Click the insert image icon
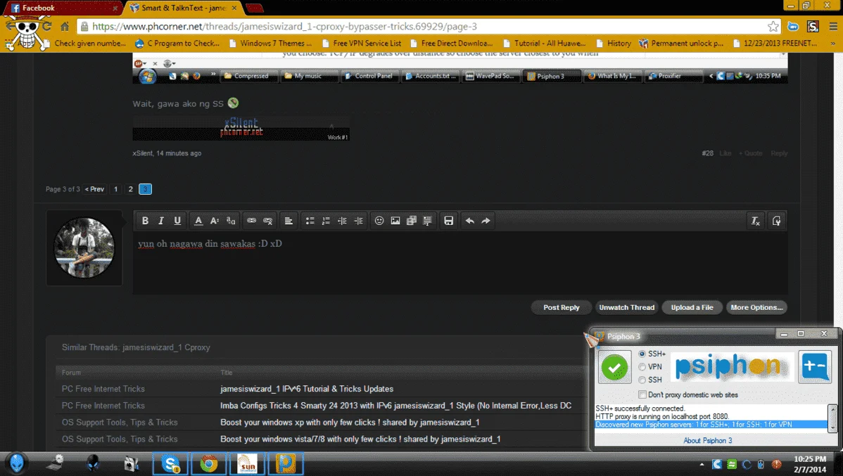Viewport: 843px width, 476px height. point(395,221)
